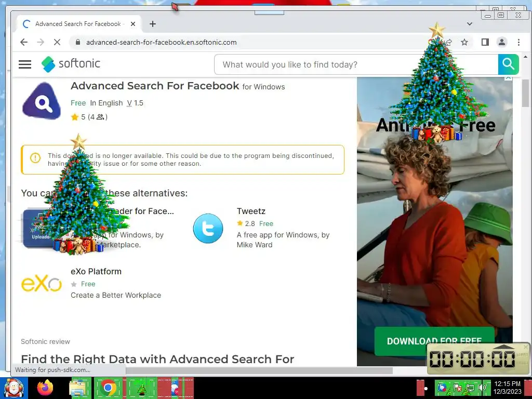Click the Tweetz 2.8 rating

[246, 223]
